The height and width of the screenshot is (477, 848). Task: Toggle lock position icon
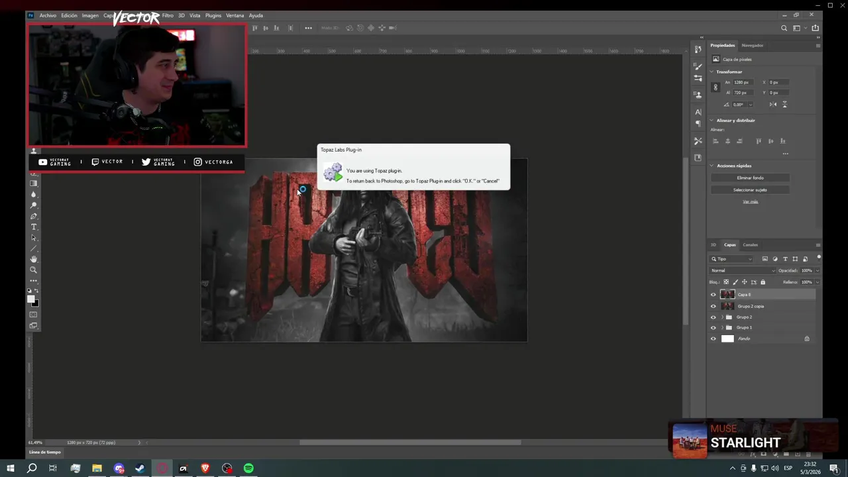(745, 282)
